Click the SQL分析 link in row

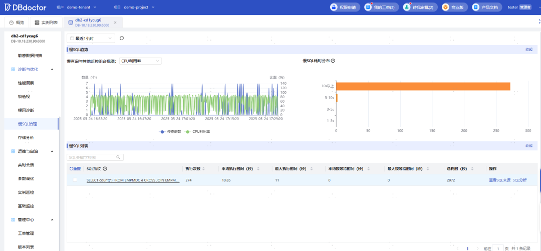coord(519,180)
